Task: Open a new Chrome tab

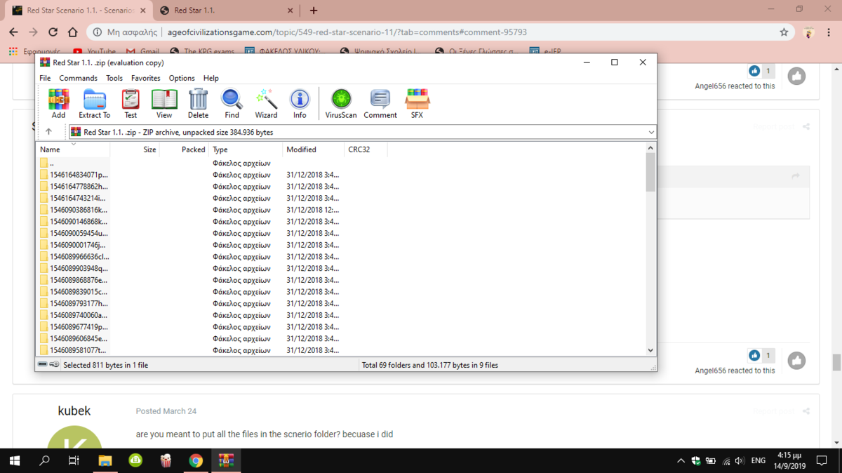Action: [x=314, y=11]
